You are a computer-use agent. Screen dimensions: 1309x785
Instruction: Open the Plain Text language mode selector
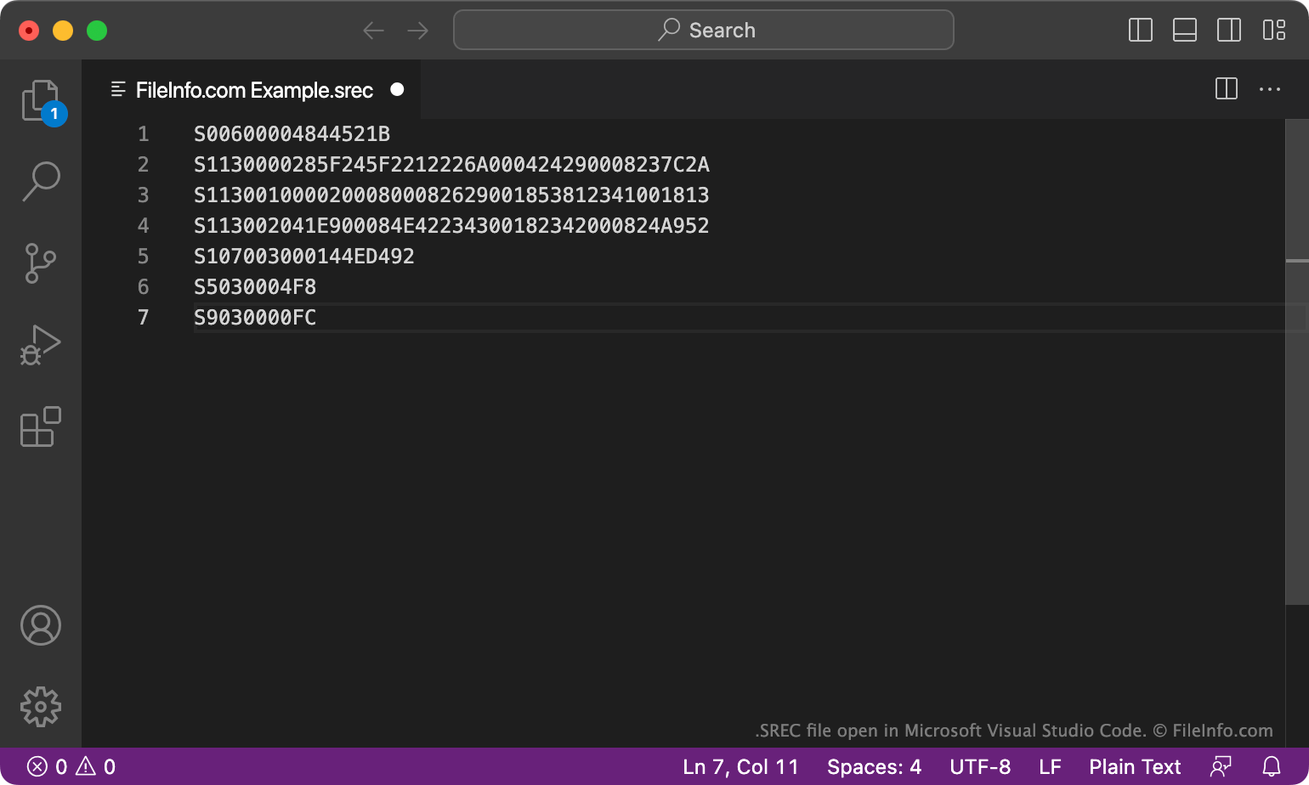(1134, 766)
